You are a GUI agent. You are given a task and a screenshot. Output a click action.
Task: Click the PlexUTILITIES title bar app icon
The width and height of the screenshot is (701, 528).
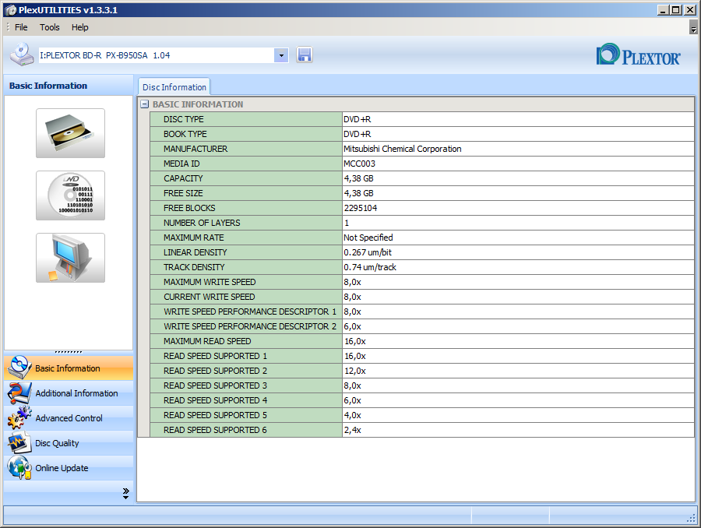(11, 10)
